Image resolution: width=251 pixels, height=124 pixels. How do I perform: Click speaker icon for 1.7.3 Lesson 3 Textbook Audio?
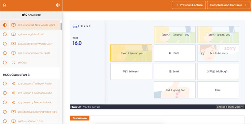(13, 102)
